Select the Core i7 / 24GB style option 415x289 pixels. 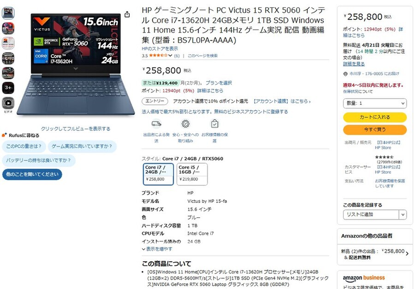(x=158, y=174)
